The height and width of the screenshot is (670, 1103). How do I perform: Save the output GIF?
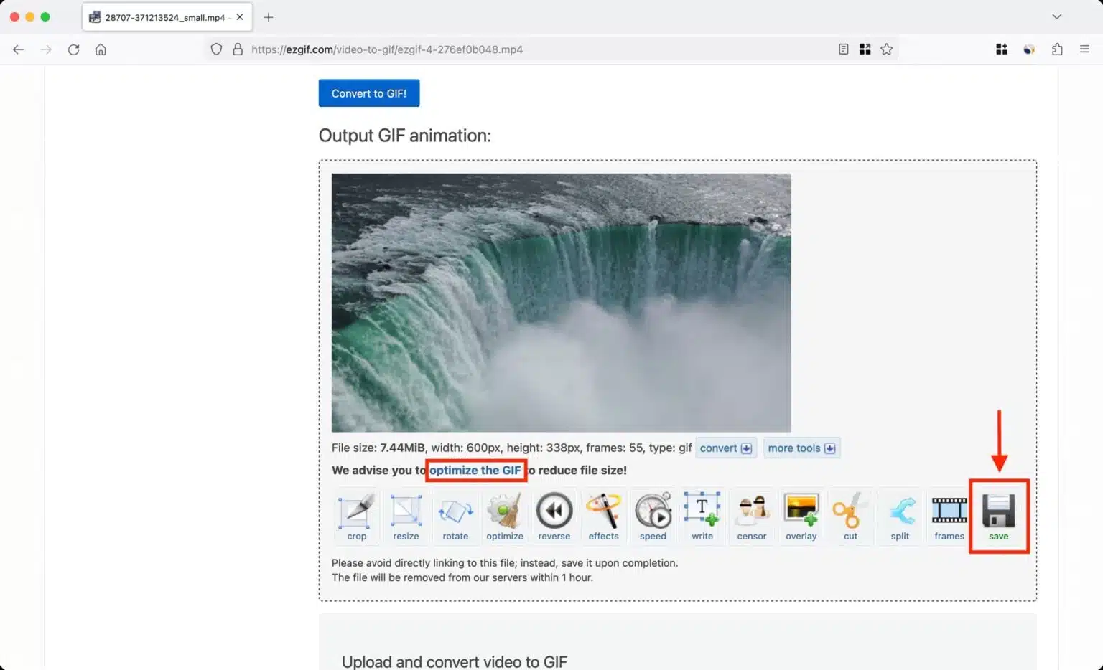(x=998, y=515)
